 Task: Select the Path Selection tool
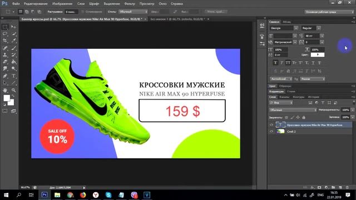[x=5, y=83]
